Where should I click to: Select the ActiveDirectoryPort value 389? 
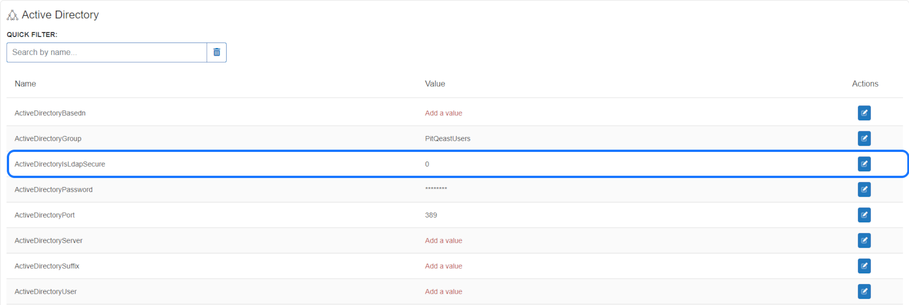pyautogui.click(x=431, y=215)
